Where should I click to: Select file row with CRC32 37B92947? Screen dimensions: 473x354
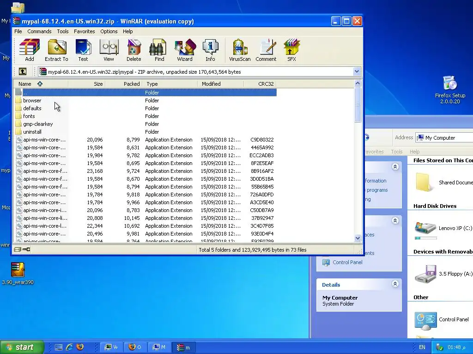pos(145,218)
